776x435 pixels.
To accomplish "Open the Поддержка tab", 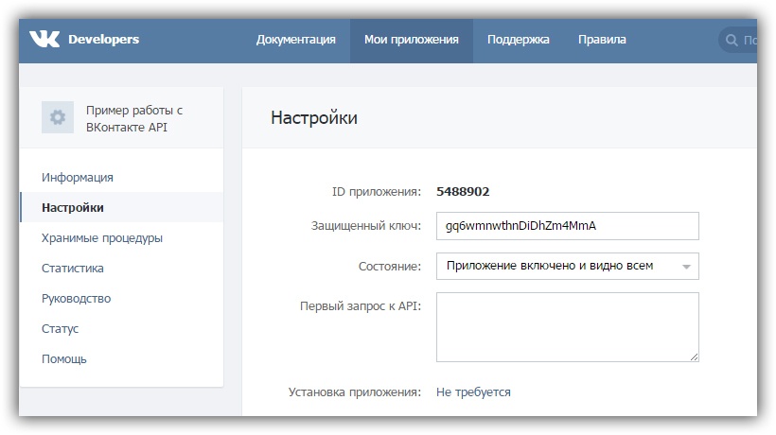I will pyautogui.click(x=519, y=40).
